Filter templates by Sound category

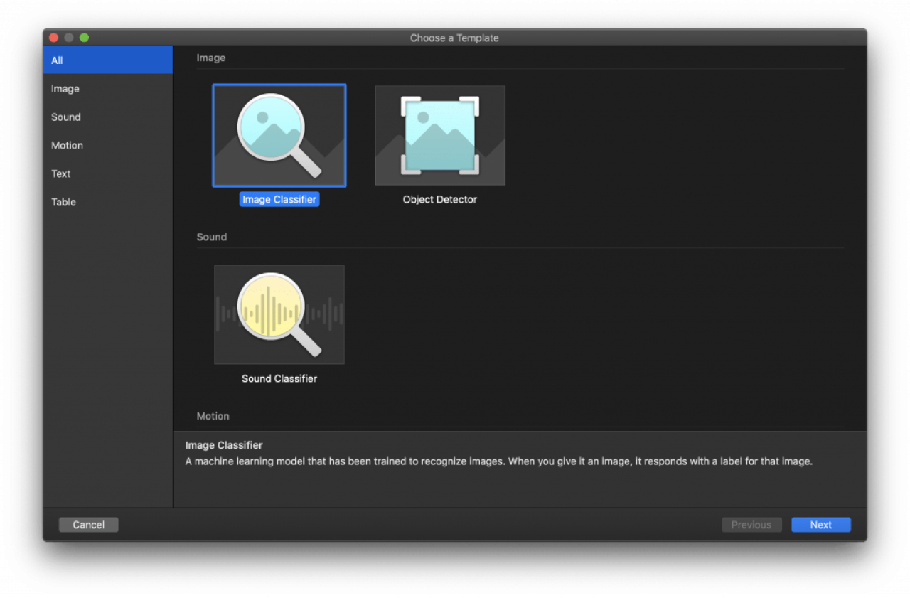(x=108, y=117)
